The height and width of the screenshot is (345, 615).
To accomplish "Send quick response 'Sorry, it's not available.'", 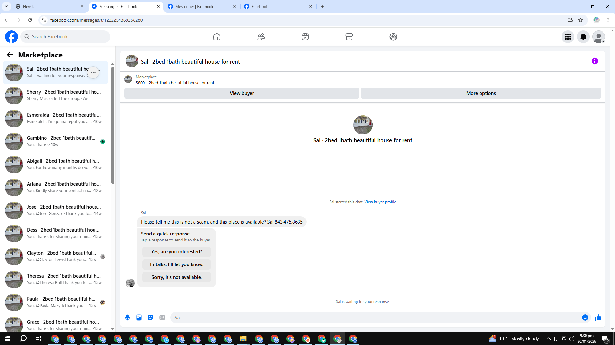I will pos(176,277).
